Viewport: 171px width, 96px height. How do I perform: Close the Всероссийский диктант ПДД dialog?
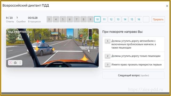(167, 6)
